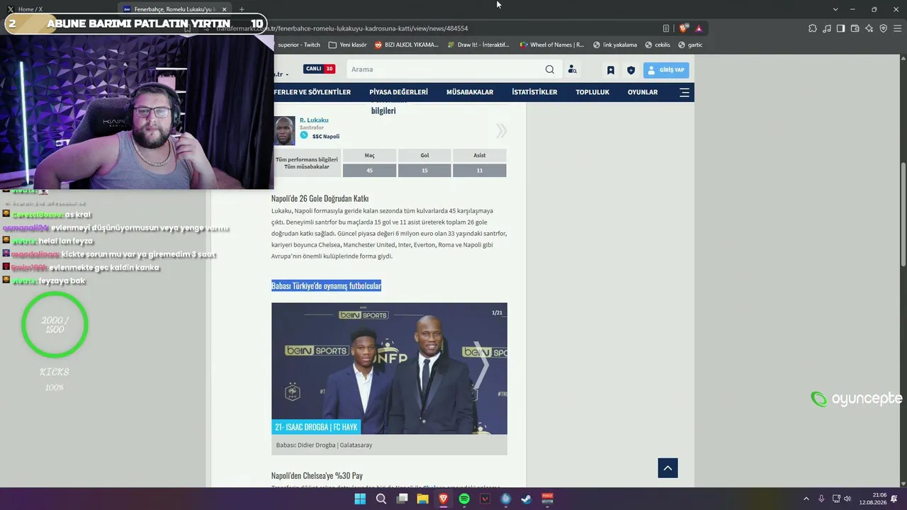Toggle reader mode icon in the address bar

(666, 28)
